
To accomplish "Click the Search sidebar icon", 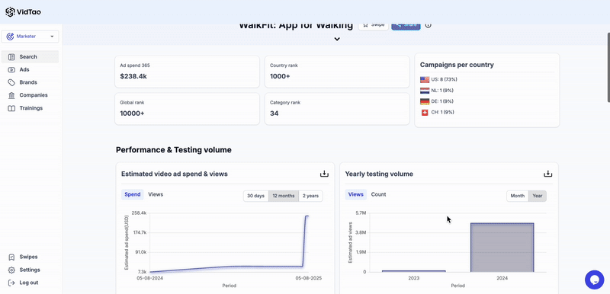I will (11, 56).
